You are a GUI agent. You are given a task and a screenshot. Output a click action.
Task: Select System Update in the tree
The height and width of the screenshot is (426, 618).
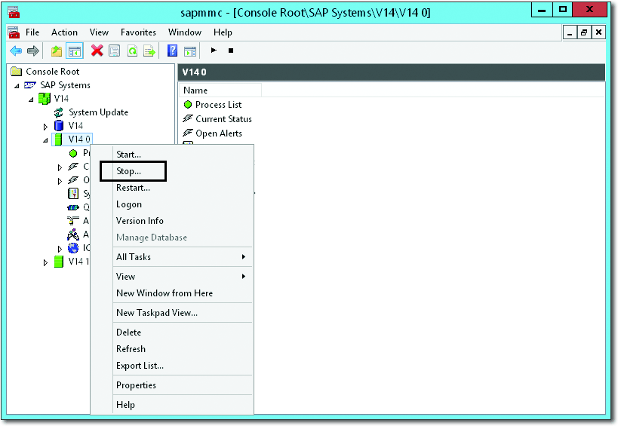point(91,112)
